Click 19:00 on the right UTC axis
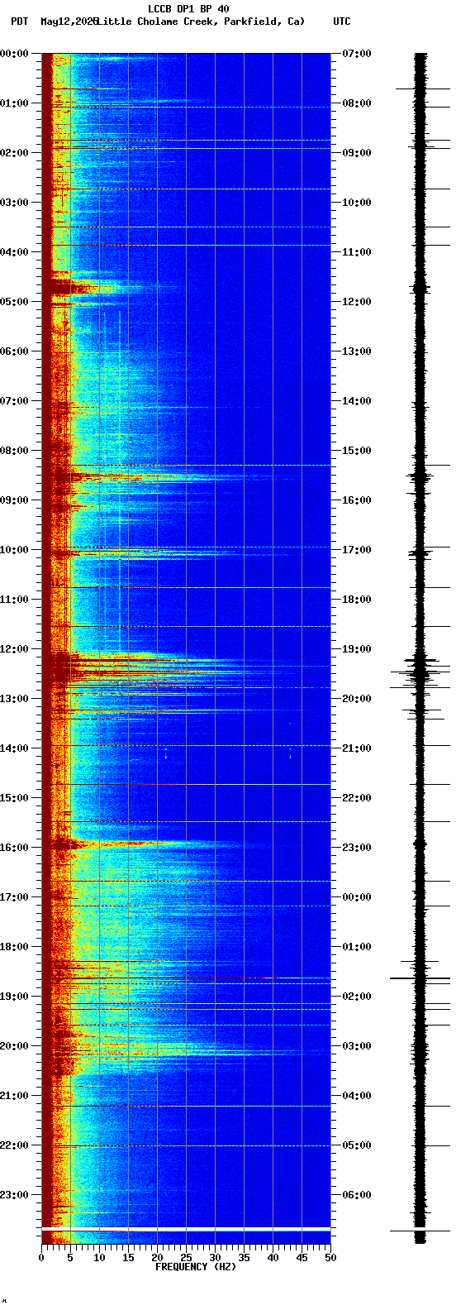Image resolution: width=456 pixels, height=1310 pixels. 357,649
